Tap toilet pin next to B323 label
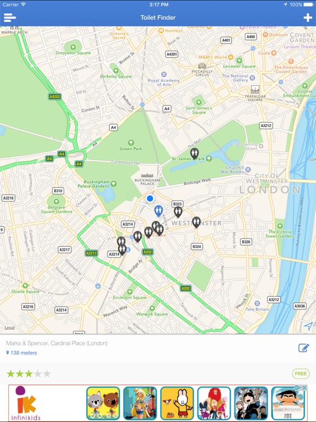 pyautogui.click(x=178, y=212)
